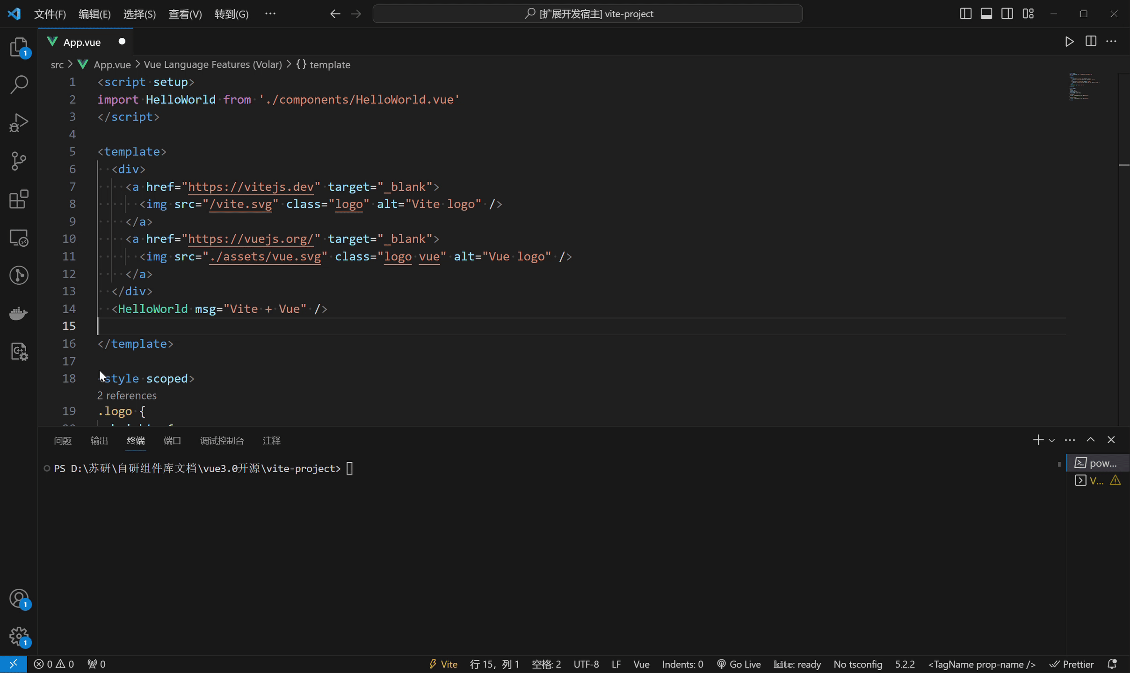Select Vue language mode in status bar
Screen dimensions: 1130x673
pyautogui.click(x=641, y=664)
